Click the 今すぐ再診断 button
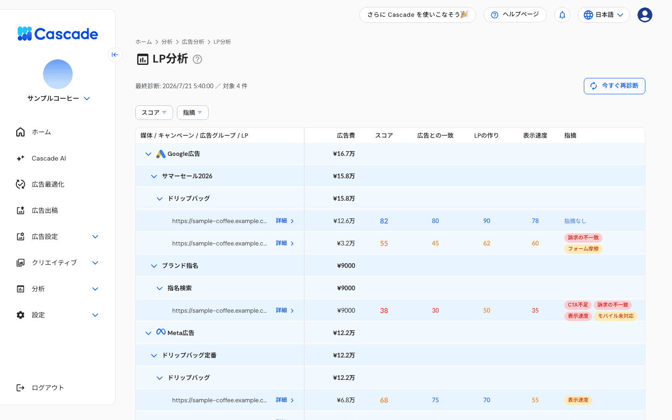Viewport: 672px width, 420px height. coord(614,86)
